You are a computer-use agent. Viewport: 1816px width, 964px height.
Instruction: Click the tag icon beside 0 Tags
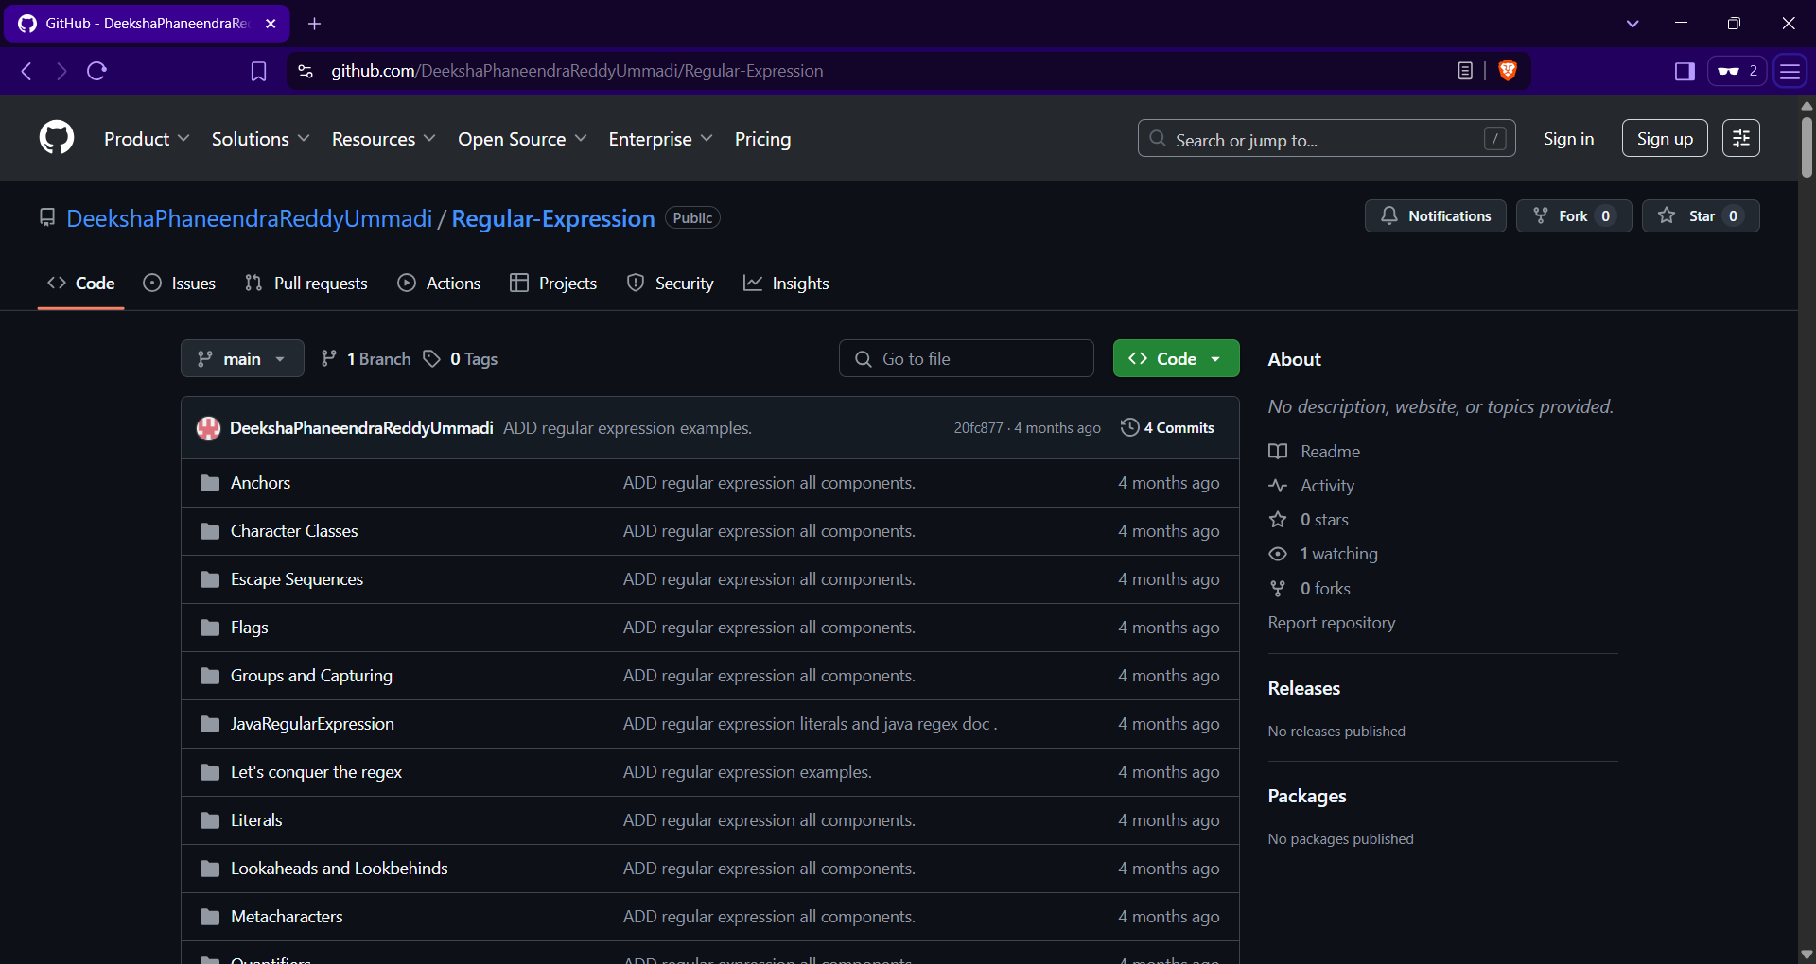(432, 358)
